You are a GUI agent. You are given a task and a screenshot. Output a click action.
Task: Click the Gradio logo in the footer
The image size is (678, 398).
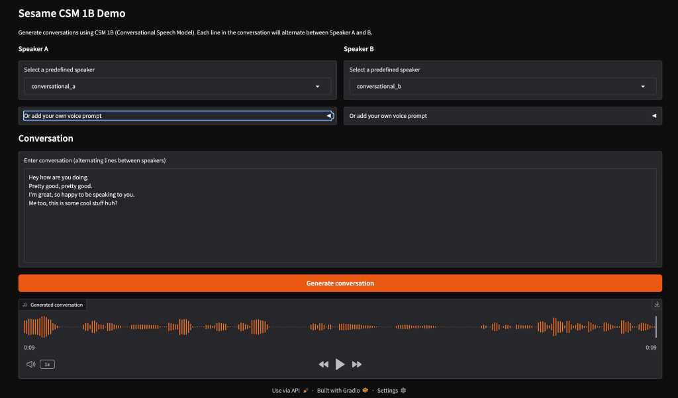coord(363,390)
